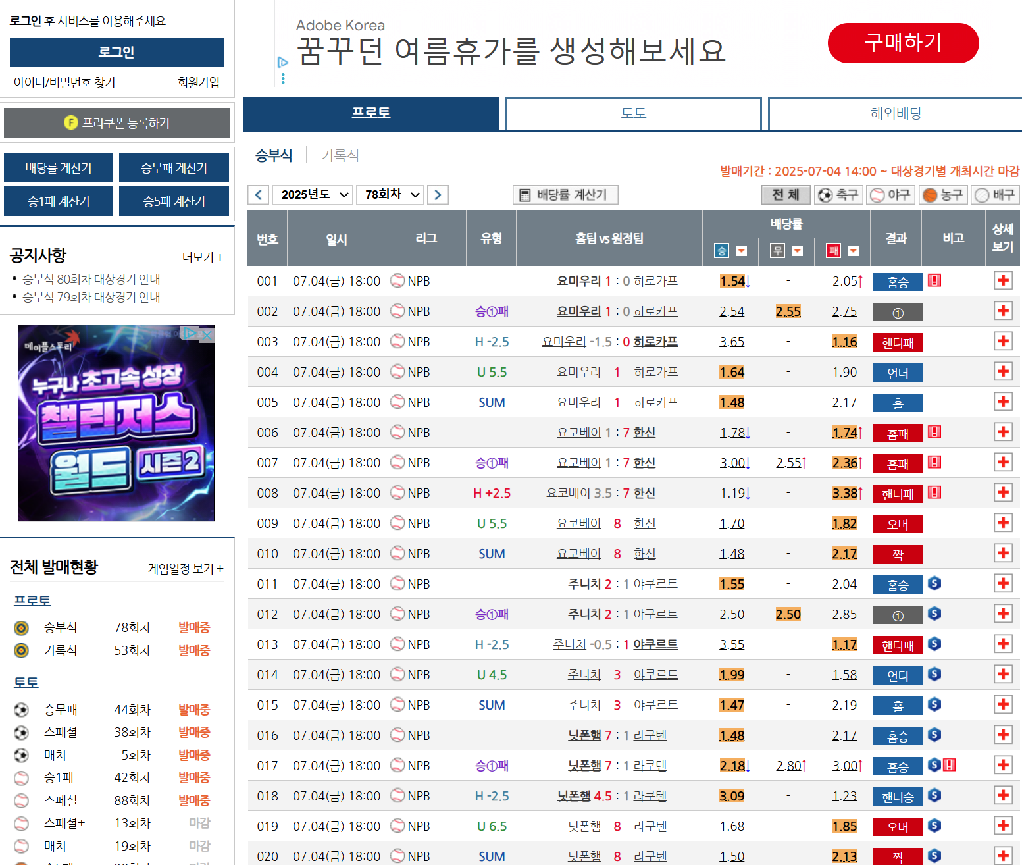Expand details for game 001 with the plus icon
Viewport: 1022px width, 865px height.
1003,280
